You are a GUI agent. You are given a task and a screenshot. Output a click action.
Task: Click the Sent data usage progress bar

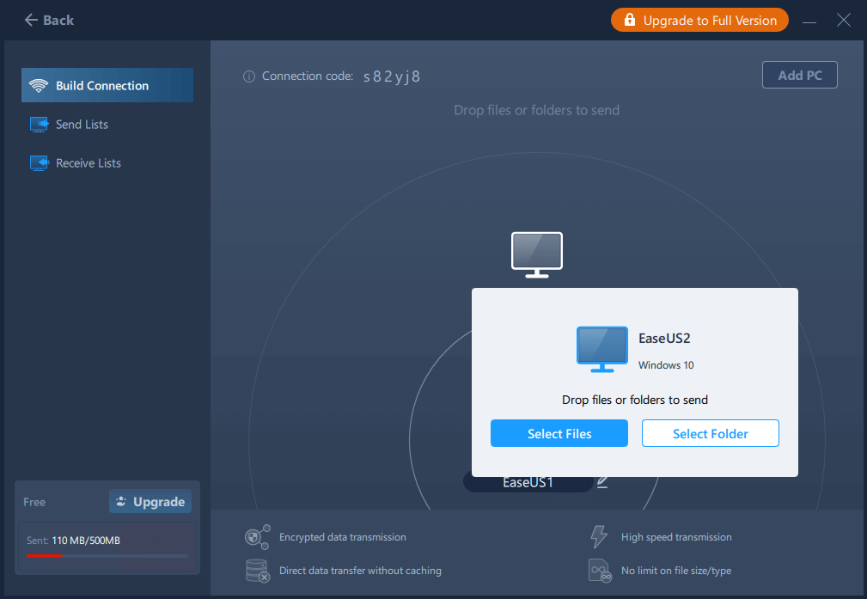pos(107,556)
